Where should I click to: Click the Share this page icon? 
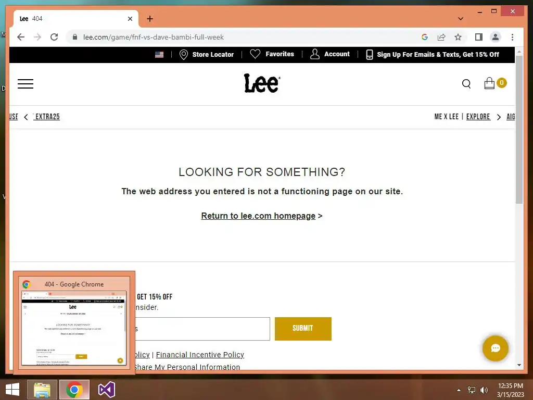(441, 37)
